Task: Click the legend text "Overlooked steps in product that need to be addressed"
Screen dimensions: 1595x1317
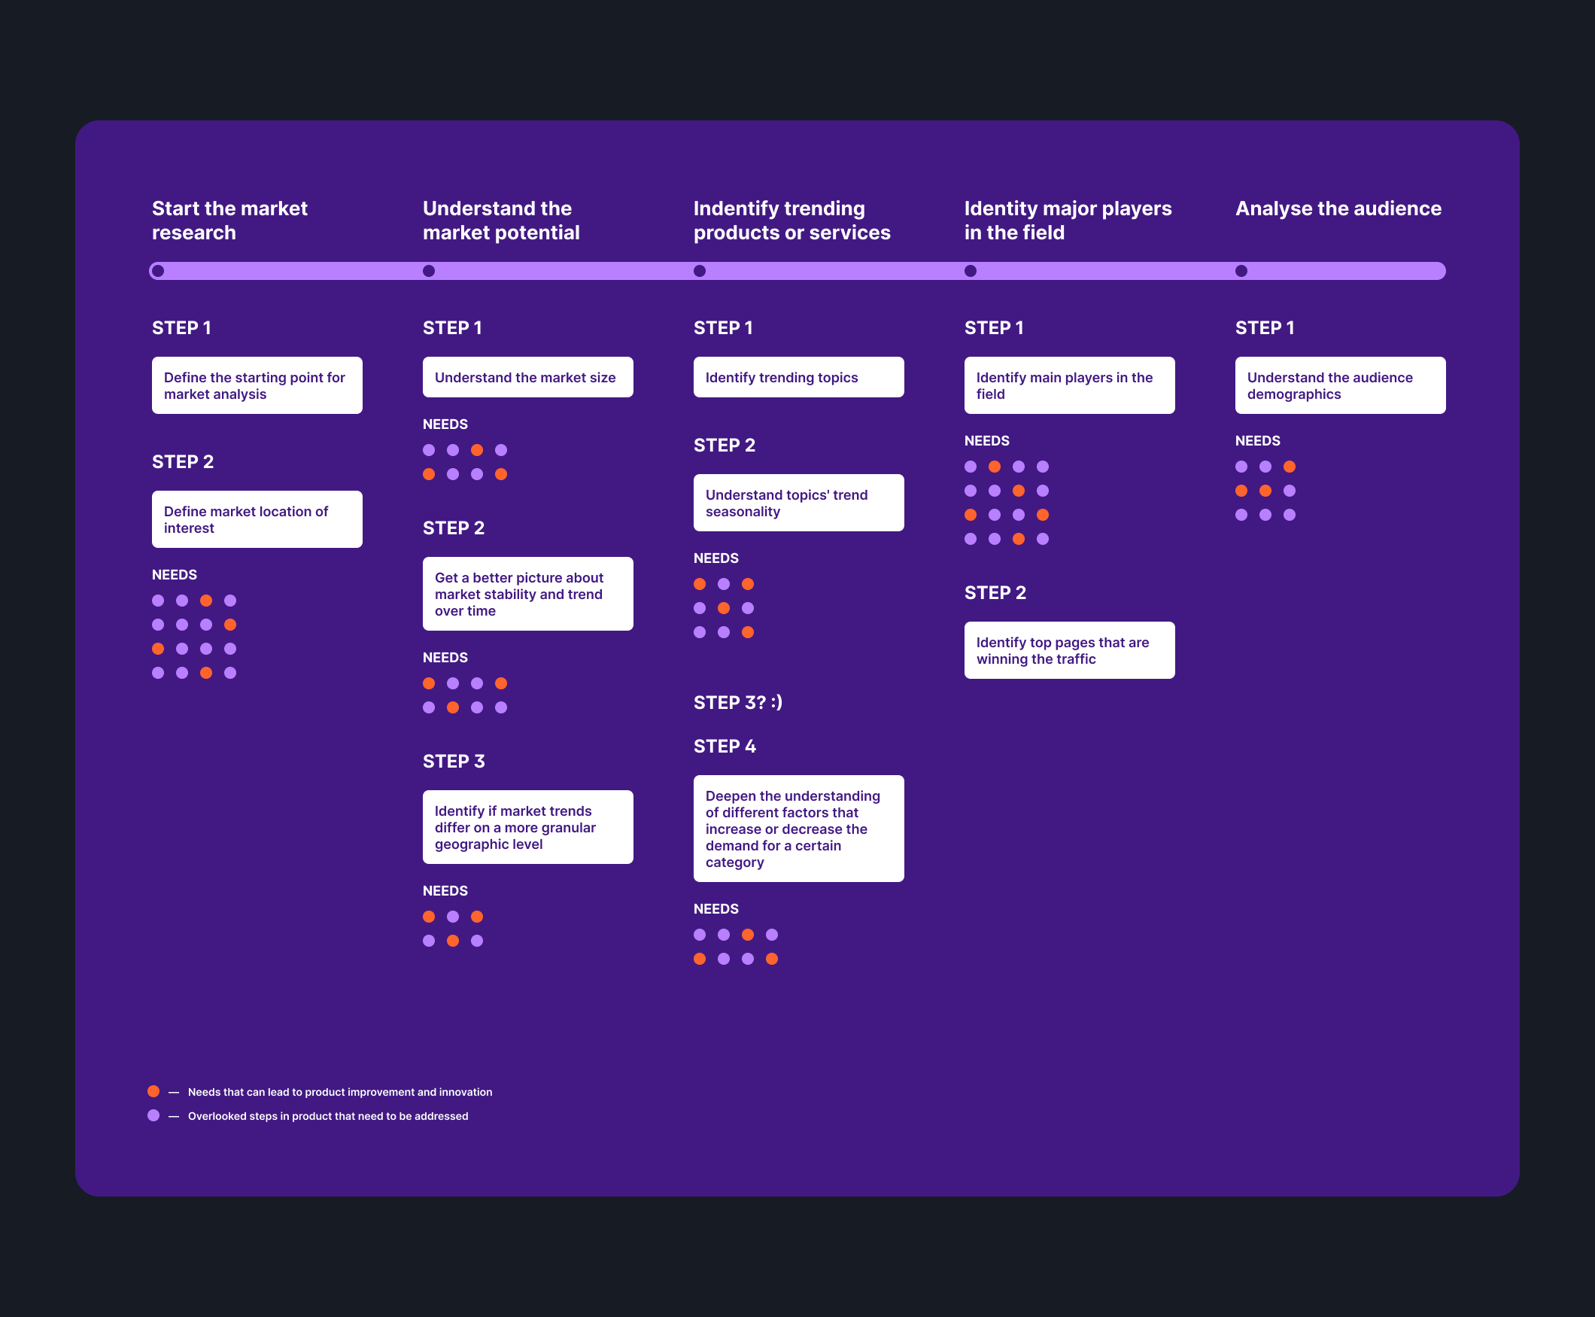Action: [x=327, y=1116]
